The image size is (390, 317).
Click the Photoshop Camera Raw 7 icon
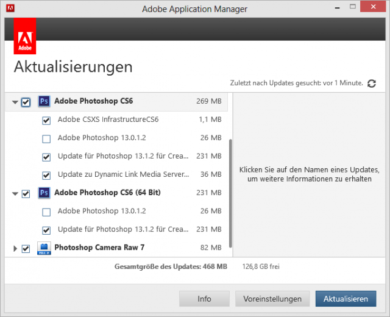44,248
